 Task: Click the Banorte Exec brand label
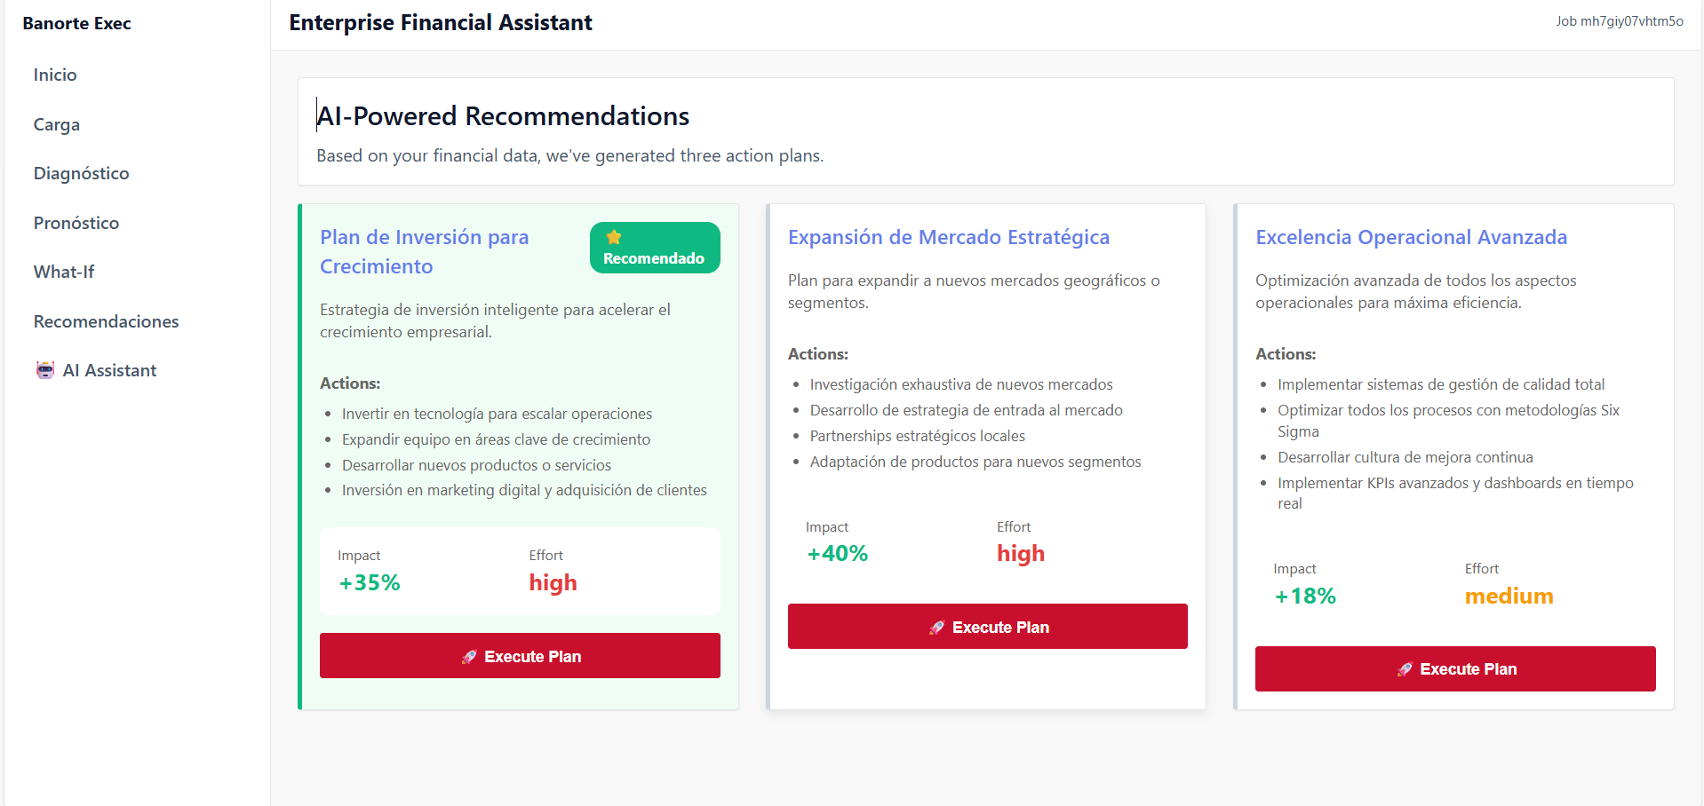click(x=77, y=24)
